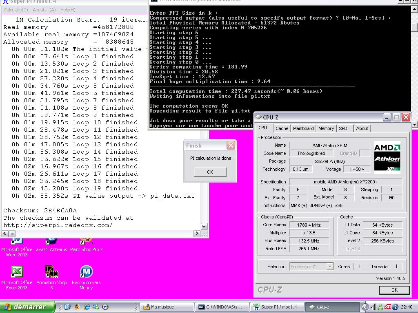Click the Multiplier value 'x 13.5'
418x313 pixels.
[309, 233]
